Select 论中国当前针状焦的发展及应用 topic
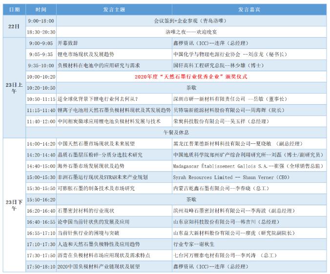The height and width of the screenshot is (274, 330). tap(114, 222)
